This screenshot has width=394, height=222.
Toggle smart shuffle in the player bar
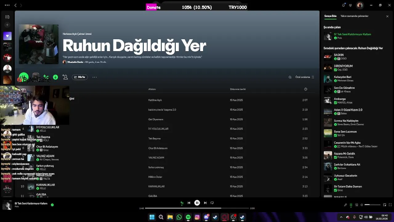point(182,203)
